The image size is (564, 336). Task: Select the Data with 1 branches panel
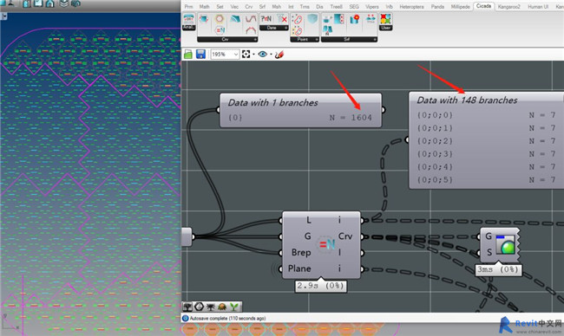300,110
